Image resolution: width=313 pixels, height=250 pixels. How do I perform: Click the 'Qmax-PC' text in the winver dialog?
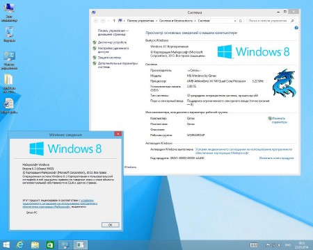32,212
